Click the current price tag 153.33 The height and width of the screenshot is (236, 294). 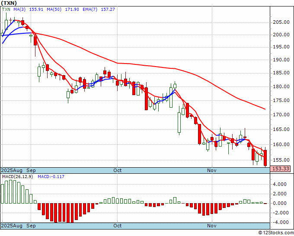point(281,169)
